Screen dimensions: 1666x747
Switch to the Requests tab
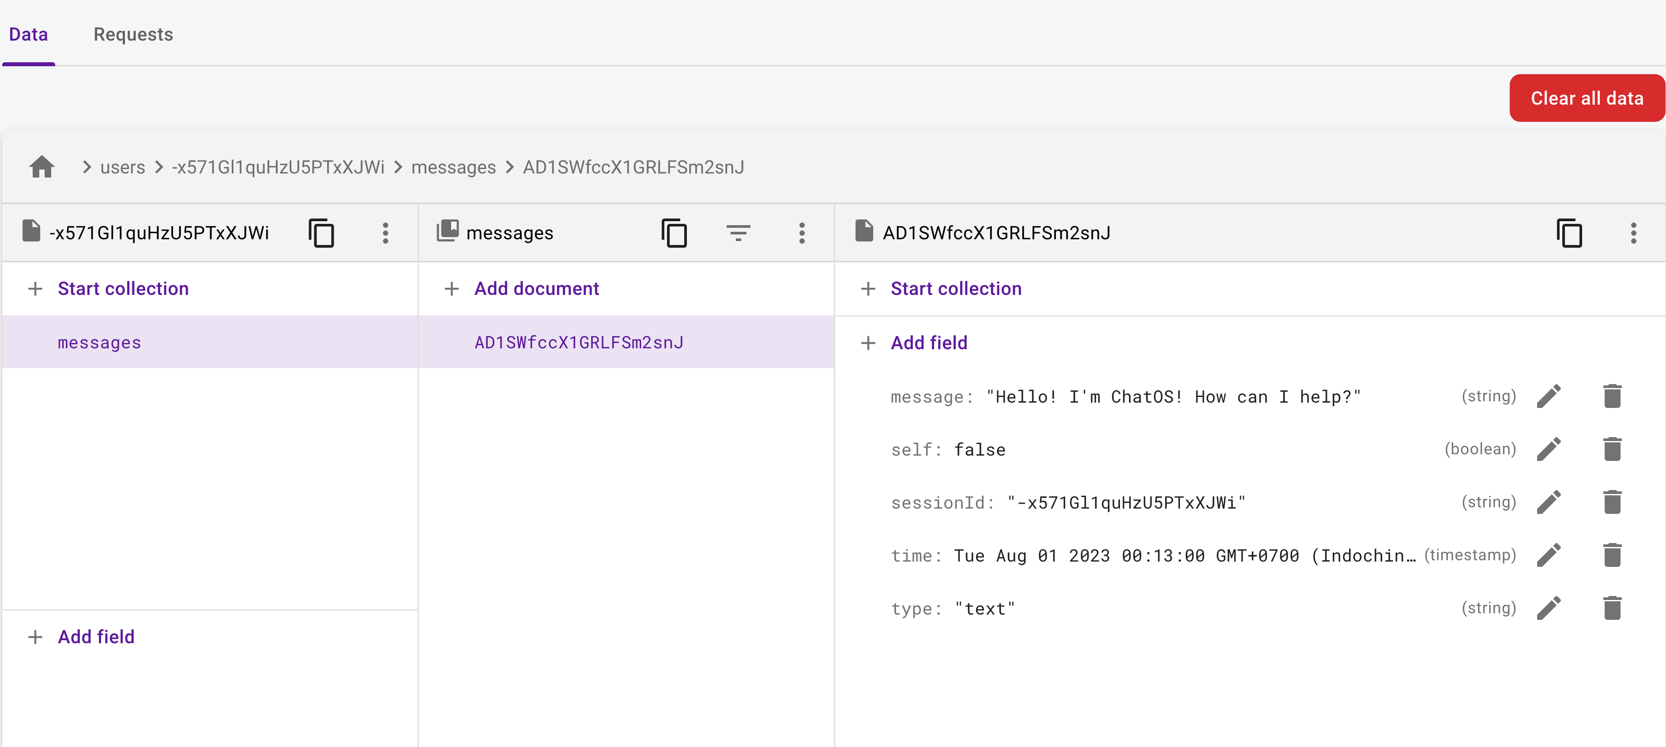[133, 34]
